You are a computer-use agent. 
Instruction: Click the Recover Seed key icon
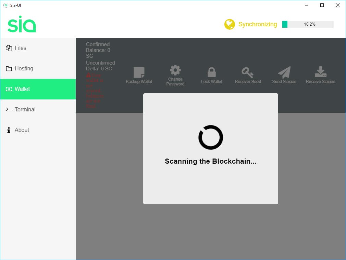[248, 72]
